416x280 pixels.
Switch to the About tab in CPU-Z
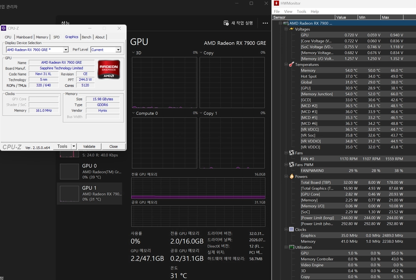click(x=100, y=37)
